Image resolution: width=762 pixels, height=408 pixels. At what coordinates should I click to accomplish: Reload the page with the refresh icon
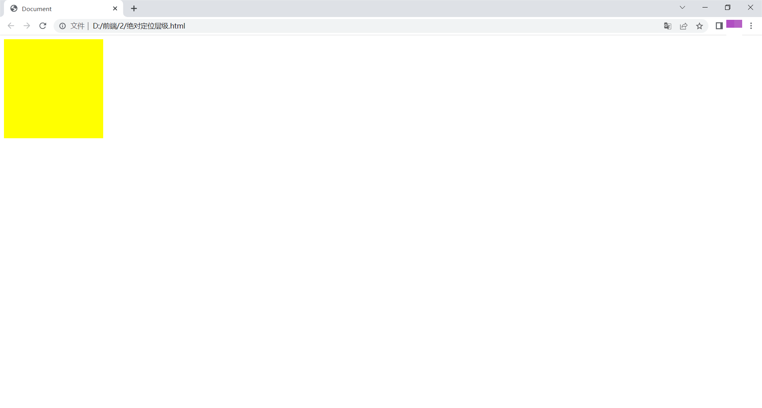click(x=43, y=26)
